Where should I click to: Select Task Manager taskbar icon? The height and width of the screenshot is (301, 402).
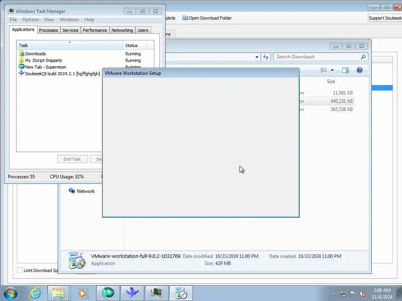(156, 293)
